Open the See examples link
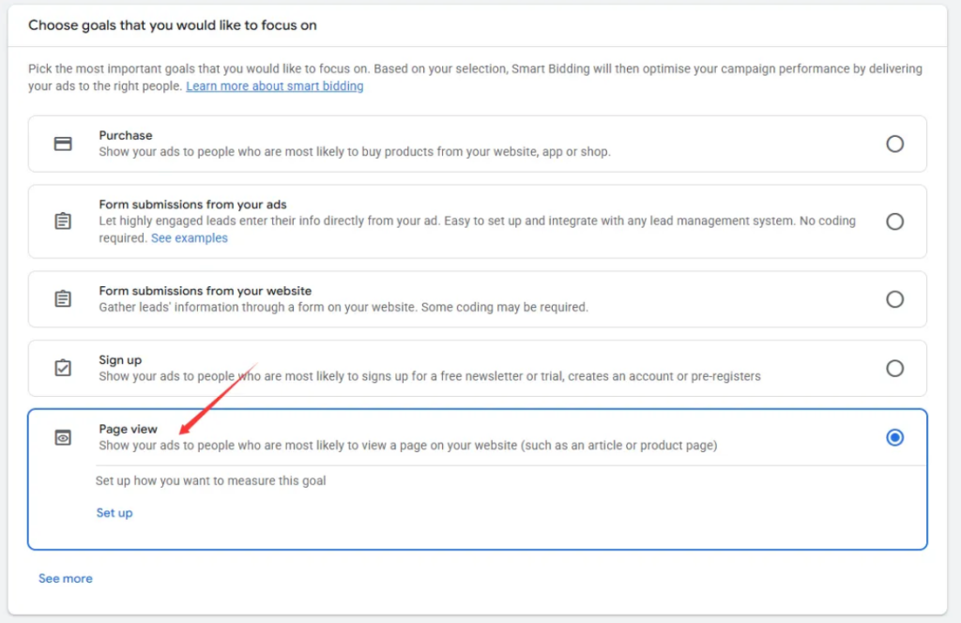961x623 pixels. click(189, 238)
